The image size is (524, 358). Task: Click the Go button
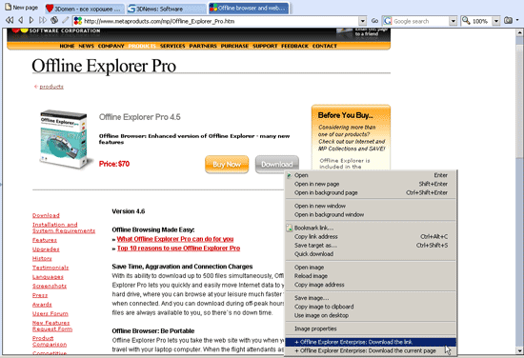(374, 21)
